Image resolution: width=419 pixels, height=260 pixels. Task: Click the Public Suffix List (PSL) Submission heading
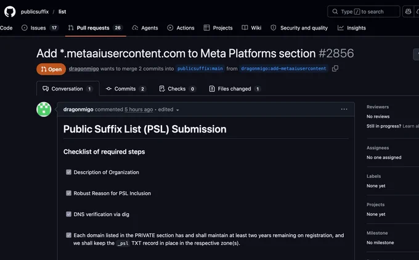click(145, 129)
